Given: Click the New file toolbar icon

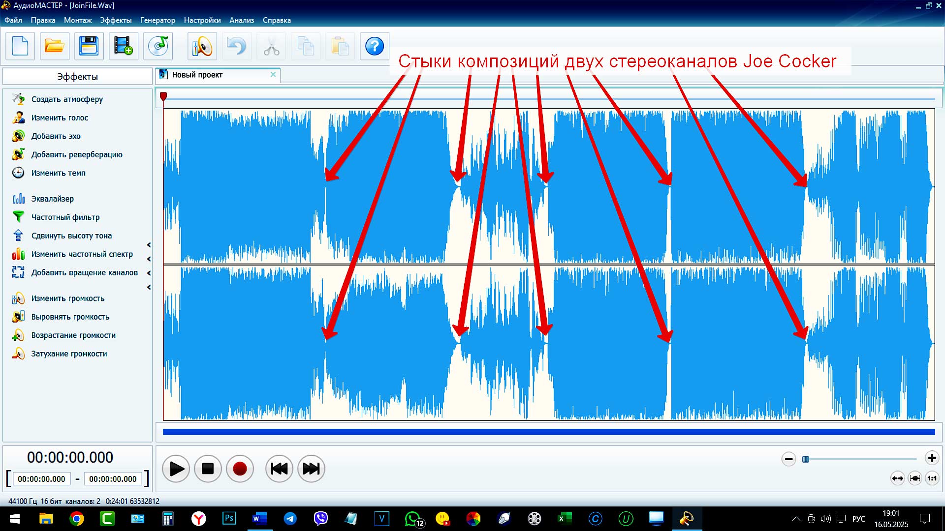Looking at the screenshot, I should click(x=20, y=46).
